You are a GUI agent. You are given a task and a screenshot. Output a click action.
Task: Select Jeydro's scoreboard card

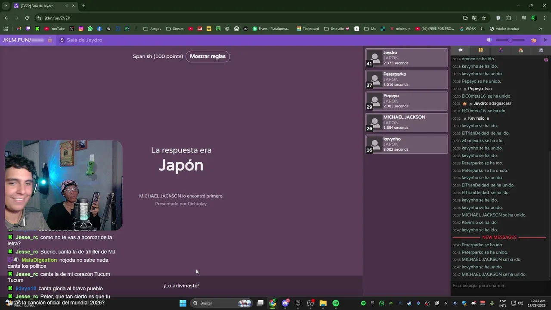(406, 58)
